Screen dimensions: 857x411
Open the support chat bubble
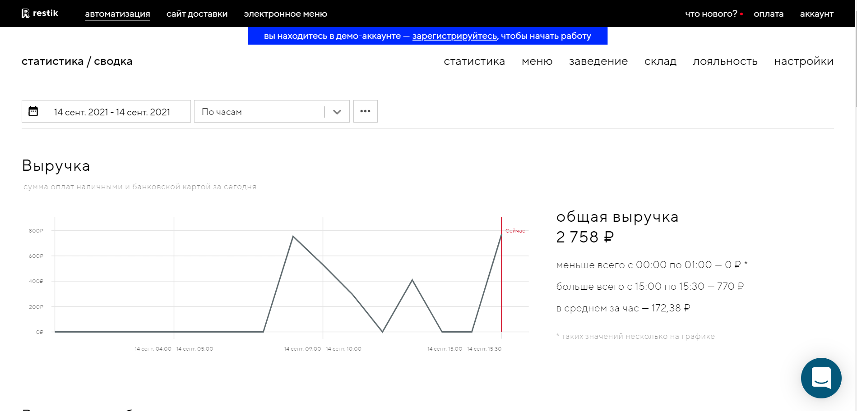click(x=821, y=378)
